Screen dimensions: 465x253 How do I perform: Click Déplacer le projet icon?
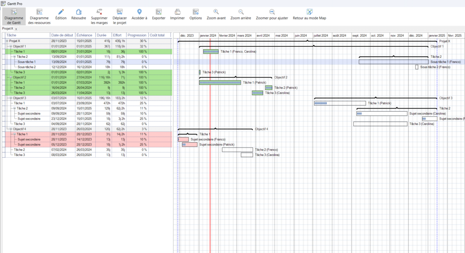click(x=119, y=12)
